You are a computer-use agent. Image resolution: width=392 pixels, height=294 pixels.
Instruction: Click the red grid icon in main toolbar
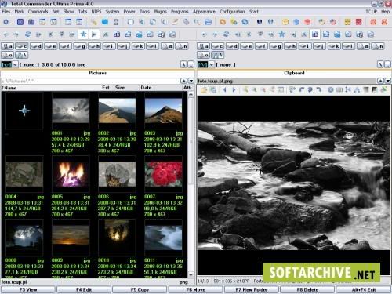(358, 22)
